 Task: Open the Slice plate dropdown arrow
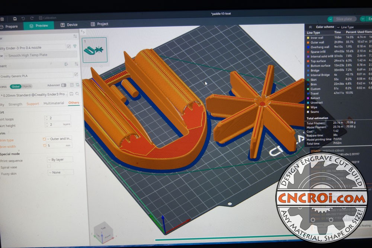[330, 19]
